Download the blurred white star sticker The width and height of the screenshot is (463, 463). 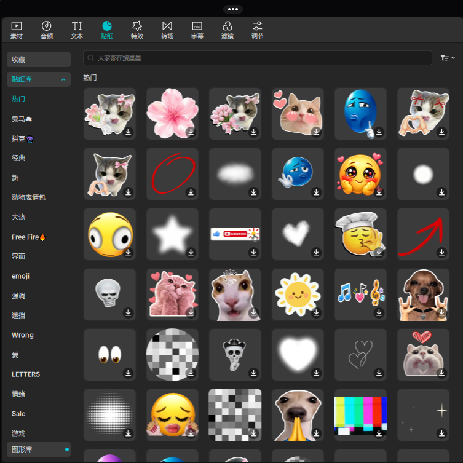[191, 253]
